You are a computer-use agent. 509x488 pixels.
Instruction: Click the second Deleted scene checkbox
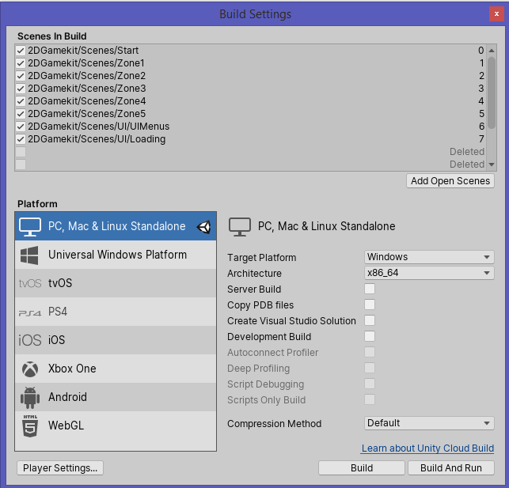point(21,165)
